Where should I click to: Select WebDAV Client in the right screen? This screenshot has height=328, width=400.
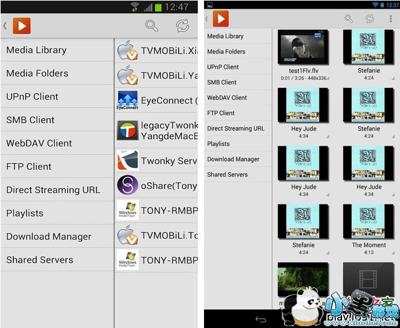pos(238,97)
